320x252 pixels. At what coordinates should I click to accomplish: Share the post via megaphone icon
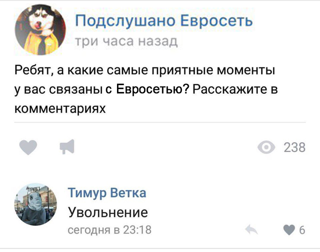(x=67, y=147)
